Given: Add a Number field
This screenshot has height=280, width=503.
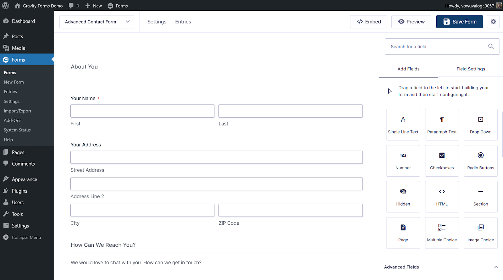Looking at the screenshot, I should coord(403,161).
